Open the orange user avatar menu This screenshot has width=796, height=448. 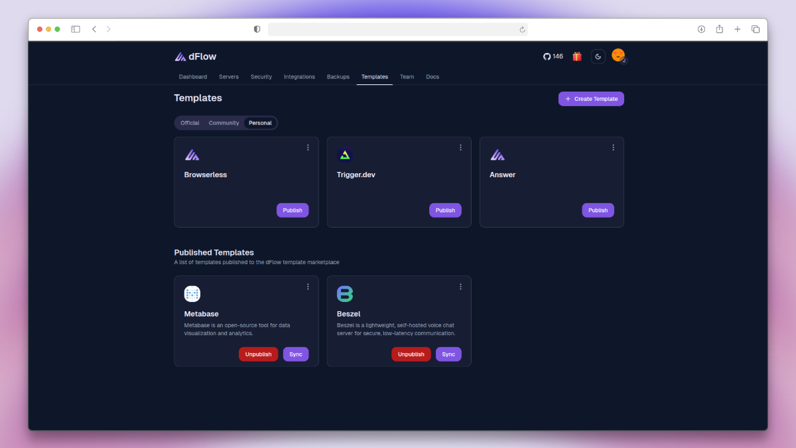click(618, 56)
